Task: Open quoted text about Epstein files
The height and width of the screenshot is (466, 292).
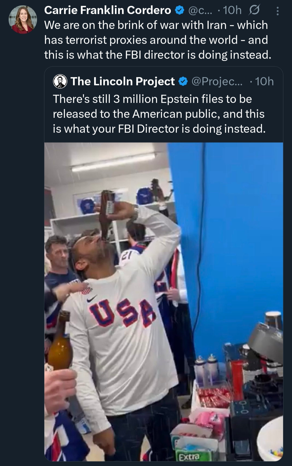Action: pos(159,114)
